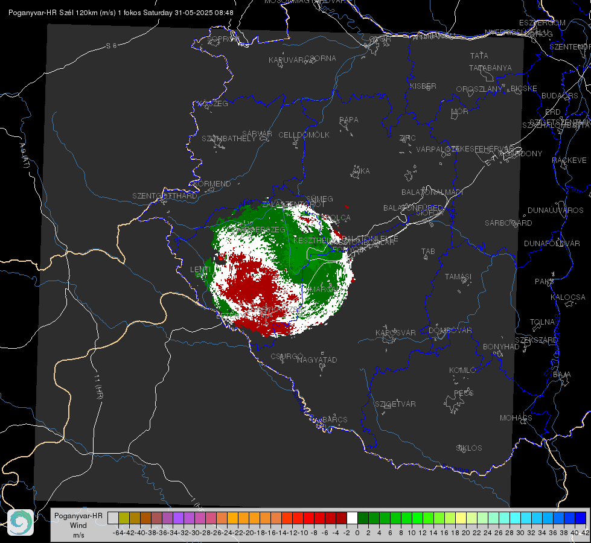Click the BAJA town label
This screenshot has width=591, height=543.
pos(562,375)
